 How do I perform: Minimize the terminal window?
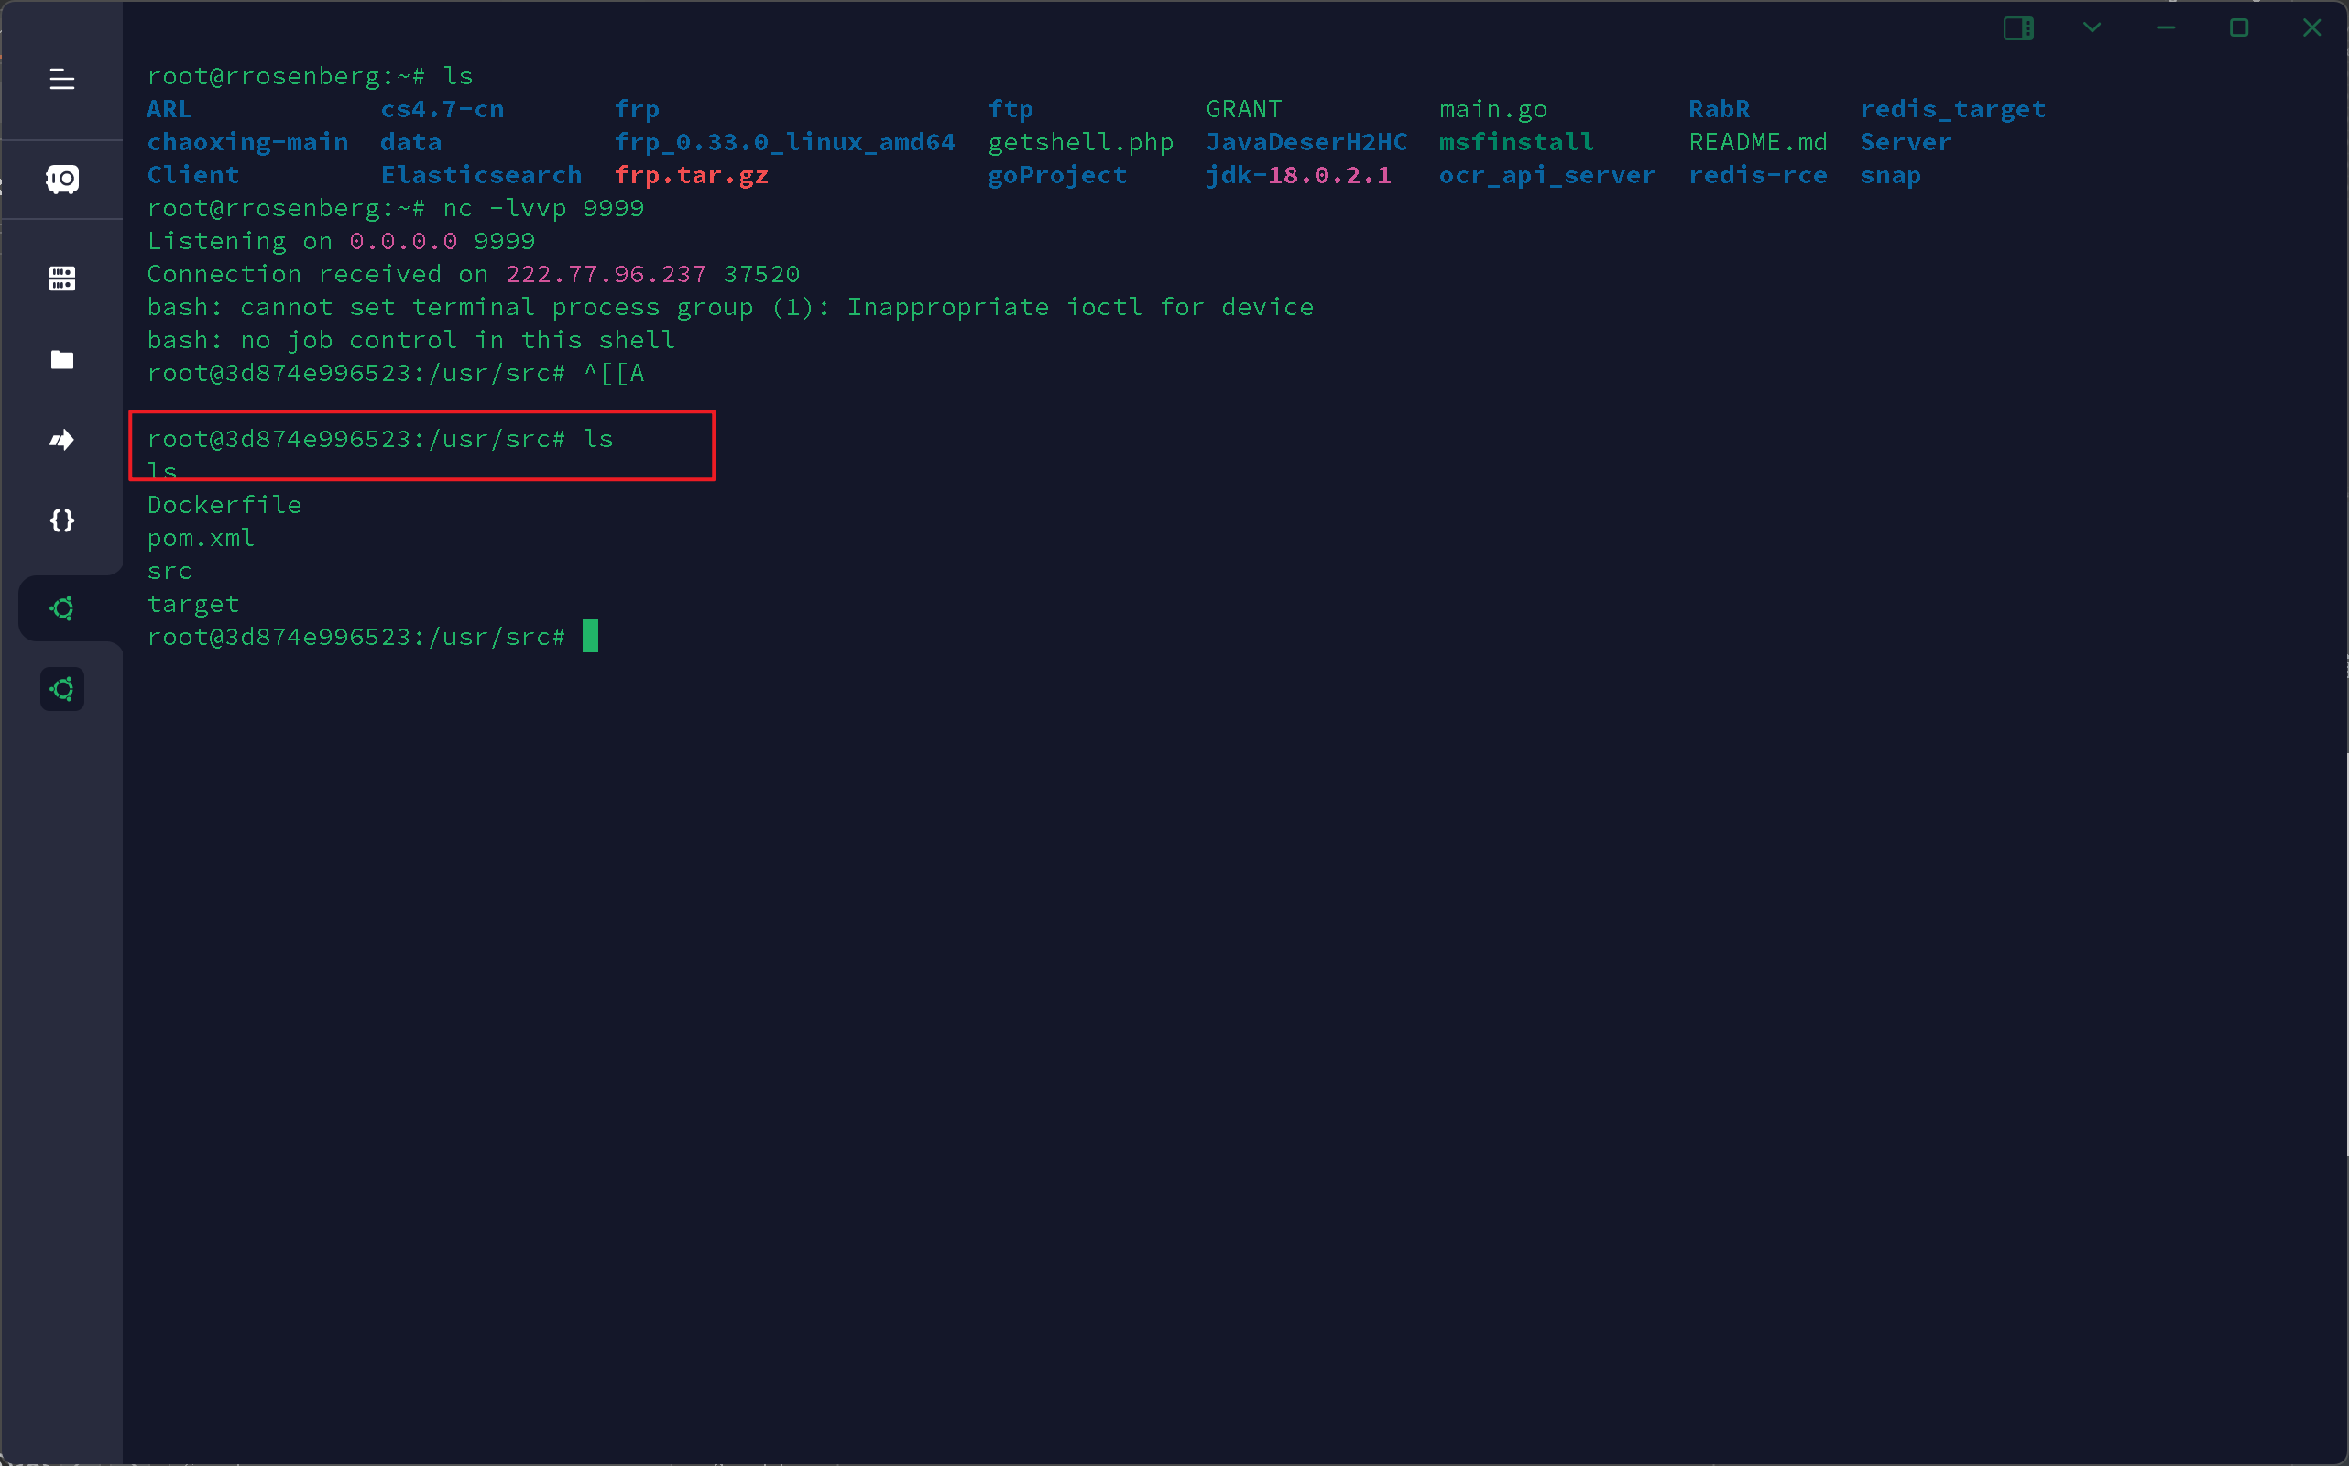click(x=2166, y=28)
